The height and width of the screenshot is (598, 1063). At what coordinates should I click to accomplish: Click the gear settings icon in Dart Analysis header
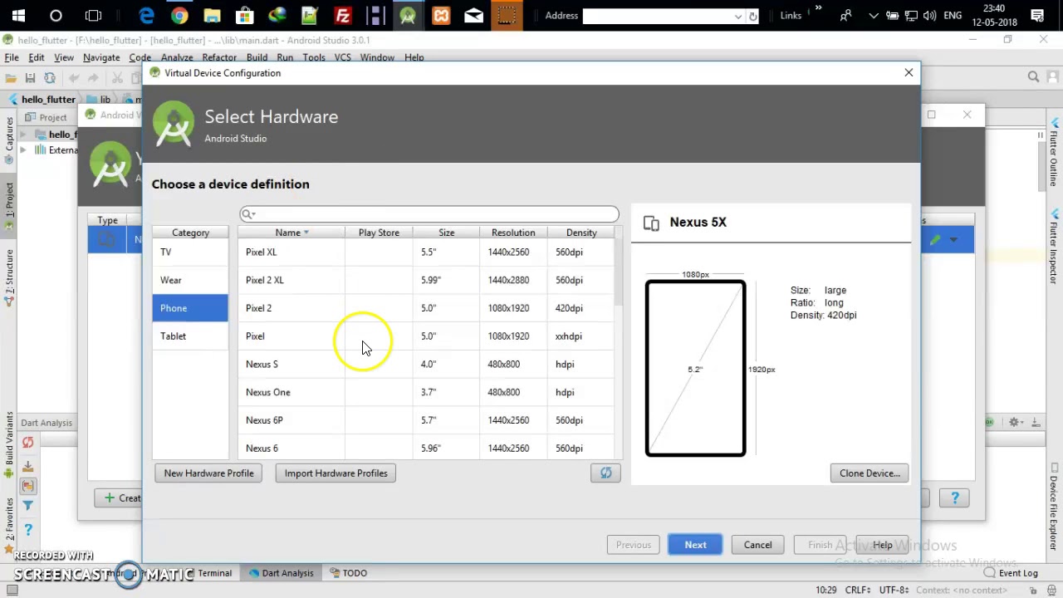click(1015, 423)
